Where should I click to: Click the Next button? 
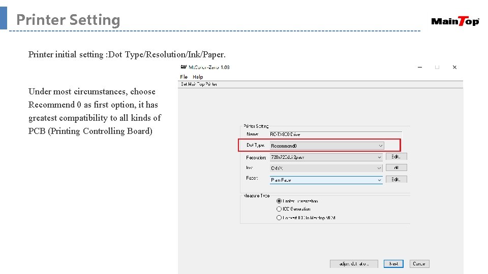click(x=393, y=264)
